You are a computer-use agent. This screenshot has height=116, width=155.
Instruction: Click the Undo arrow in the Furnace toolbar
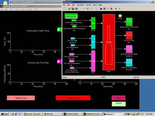(x=93, y=9)
